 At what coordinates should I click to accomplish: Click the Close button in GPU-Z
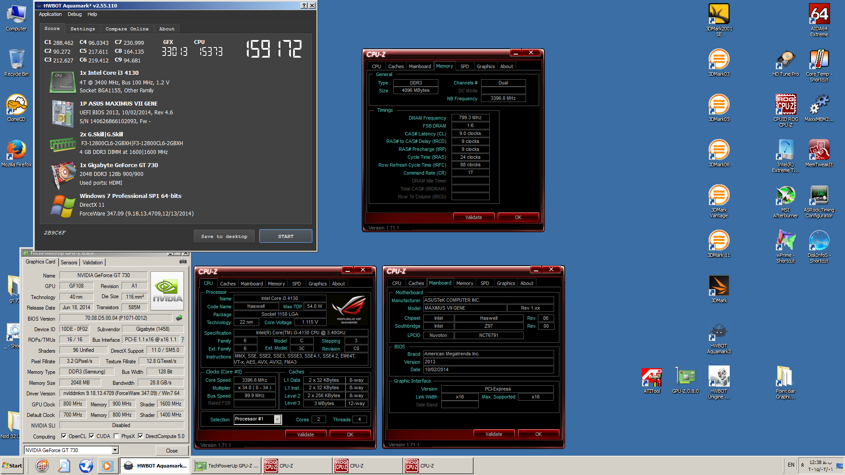click(x=172, y=451)
